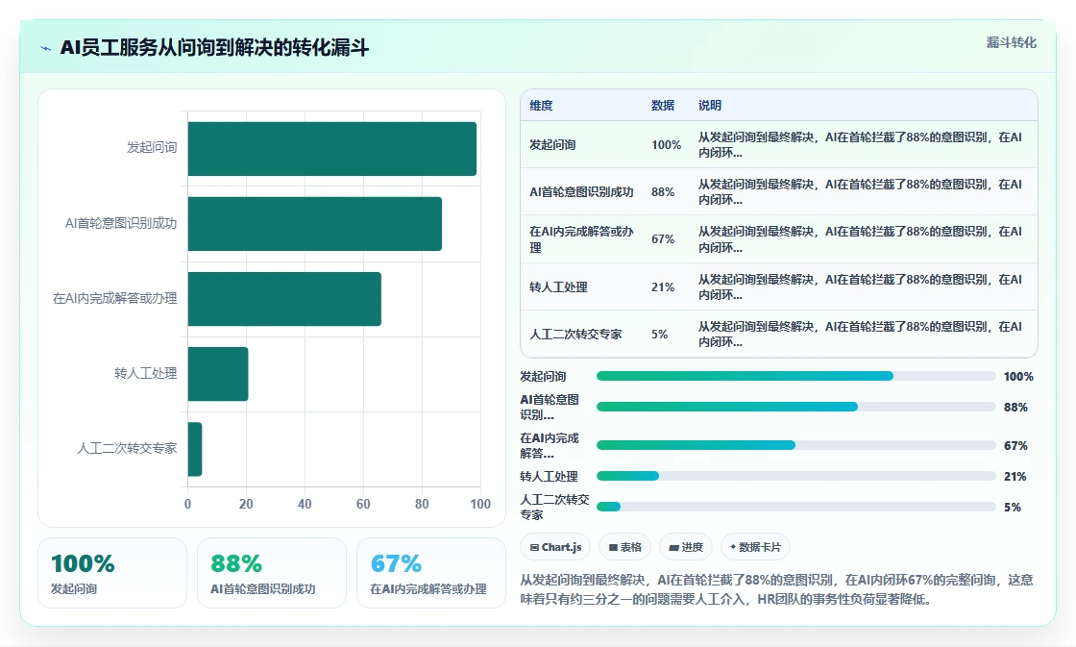This screenshot has width=1076, height=647.
Task: Click the 说明 column header
Action: click(710, 105)
